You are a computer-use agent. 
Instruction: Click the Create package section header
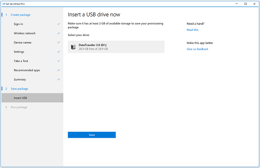pyautogui.click(x=20, y=15)
